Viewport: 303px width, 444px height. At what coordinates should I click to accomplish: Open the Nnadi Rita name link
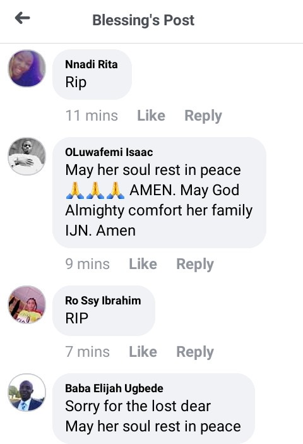pyautogui.click(x=92, y=64)
